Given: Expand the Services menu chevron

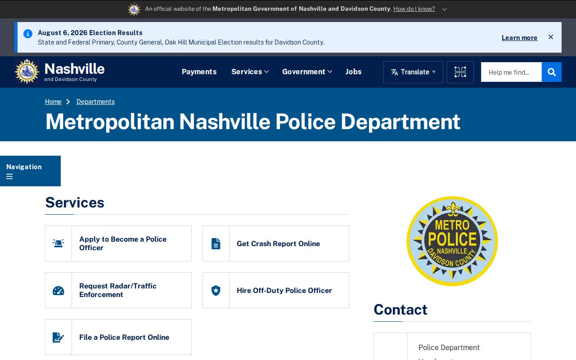Looking at the screenshot, I should click(266, 72).
